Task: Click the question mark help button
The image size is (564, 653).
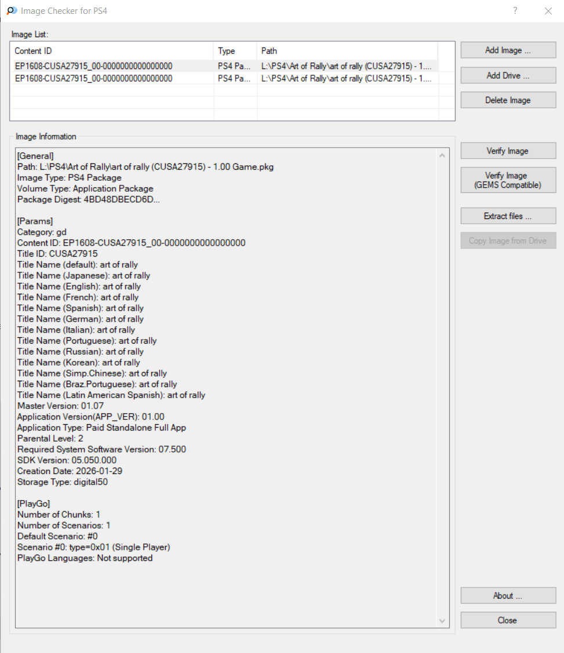Action: 515,11
